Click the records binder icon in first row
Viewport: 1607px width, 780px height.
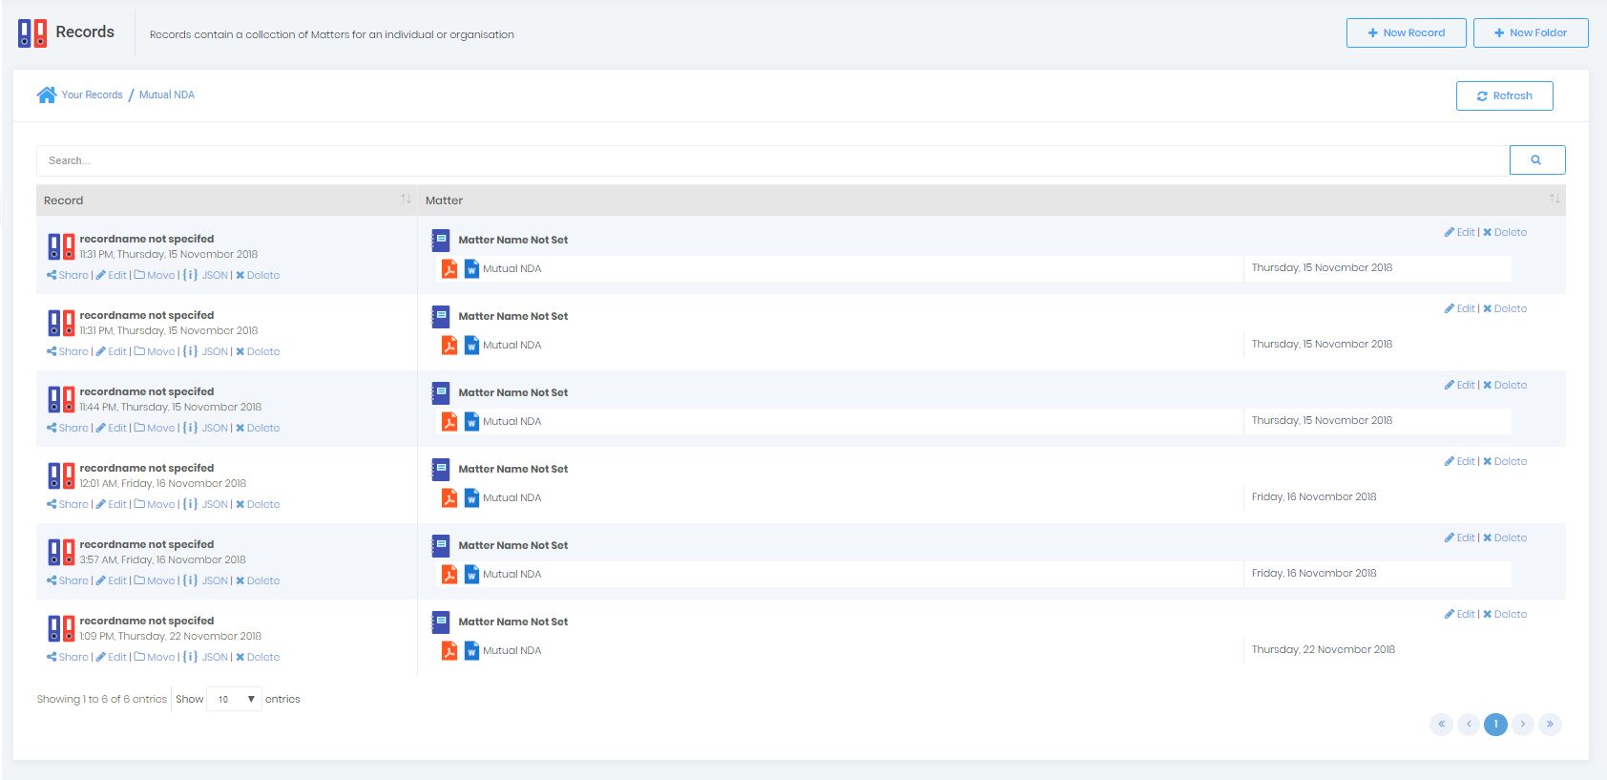click(x=61, y=247)
